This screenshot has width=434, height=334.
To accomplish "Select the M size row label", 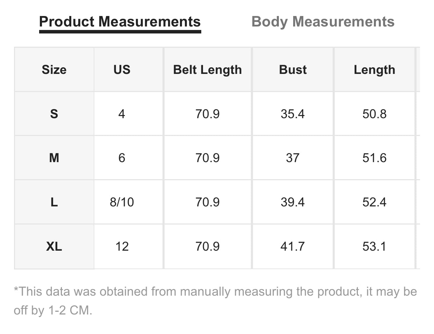I will tap(54, 158).
